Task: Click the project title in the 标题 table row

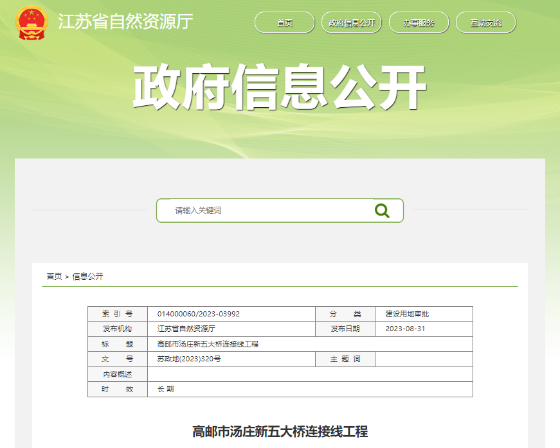Action: tap(208, 344)
